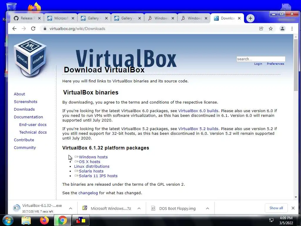Screen dimensions: 301x226
Task: Open the Solaris hosts link
Action: [91, 171]
